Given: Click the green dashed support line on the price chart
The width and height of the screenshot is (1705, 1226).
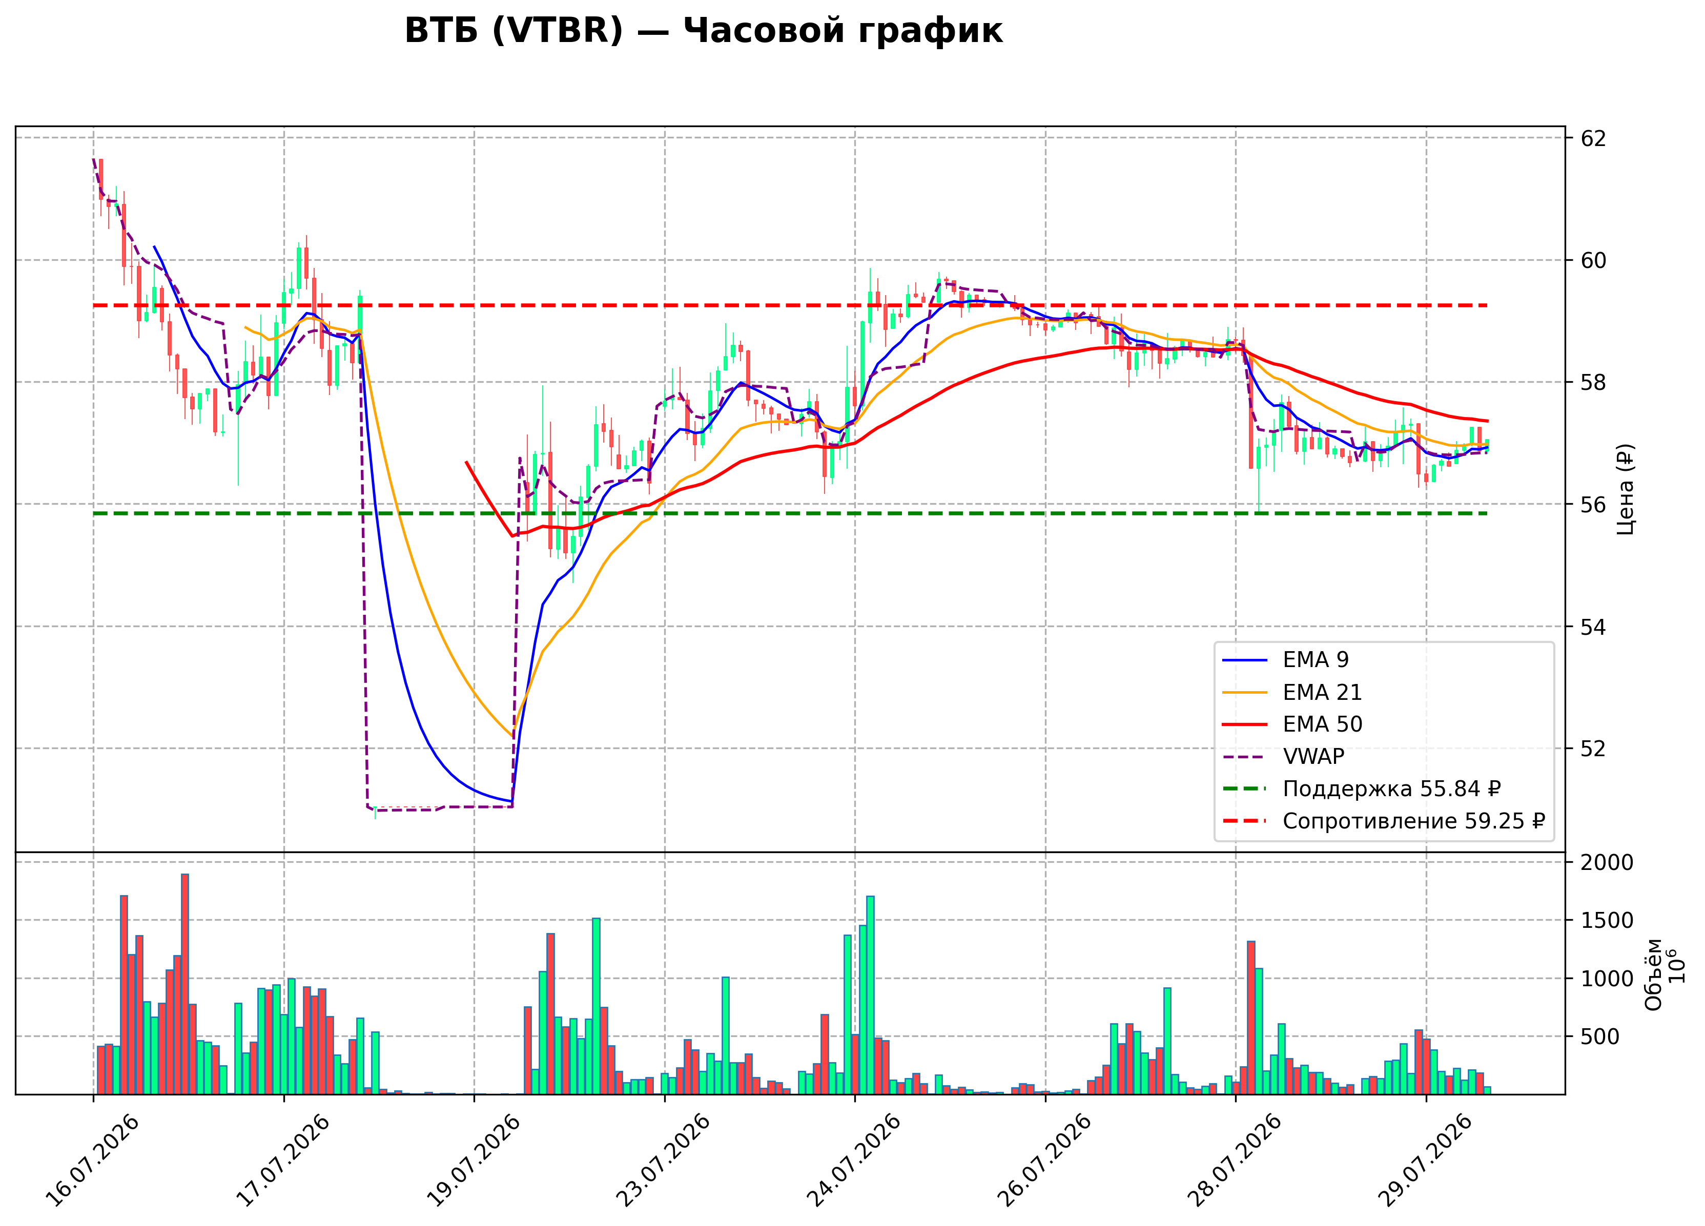Looking at the screenshot, I should click(790, 513).
